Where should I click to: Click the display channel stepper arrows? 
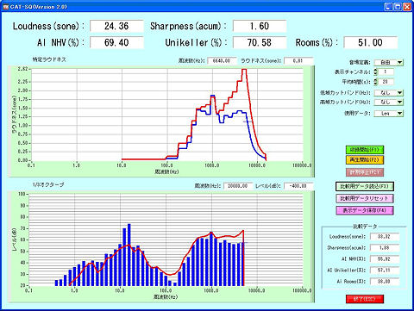coord(375,72)
